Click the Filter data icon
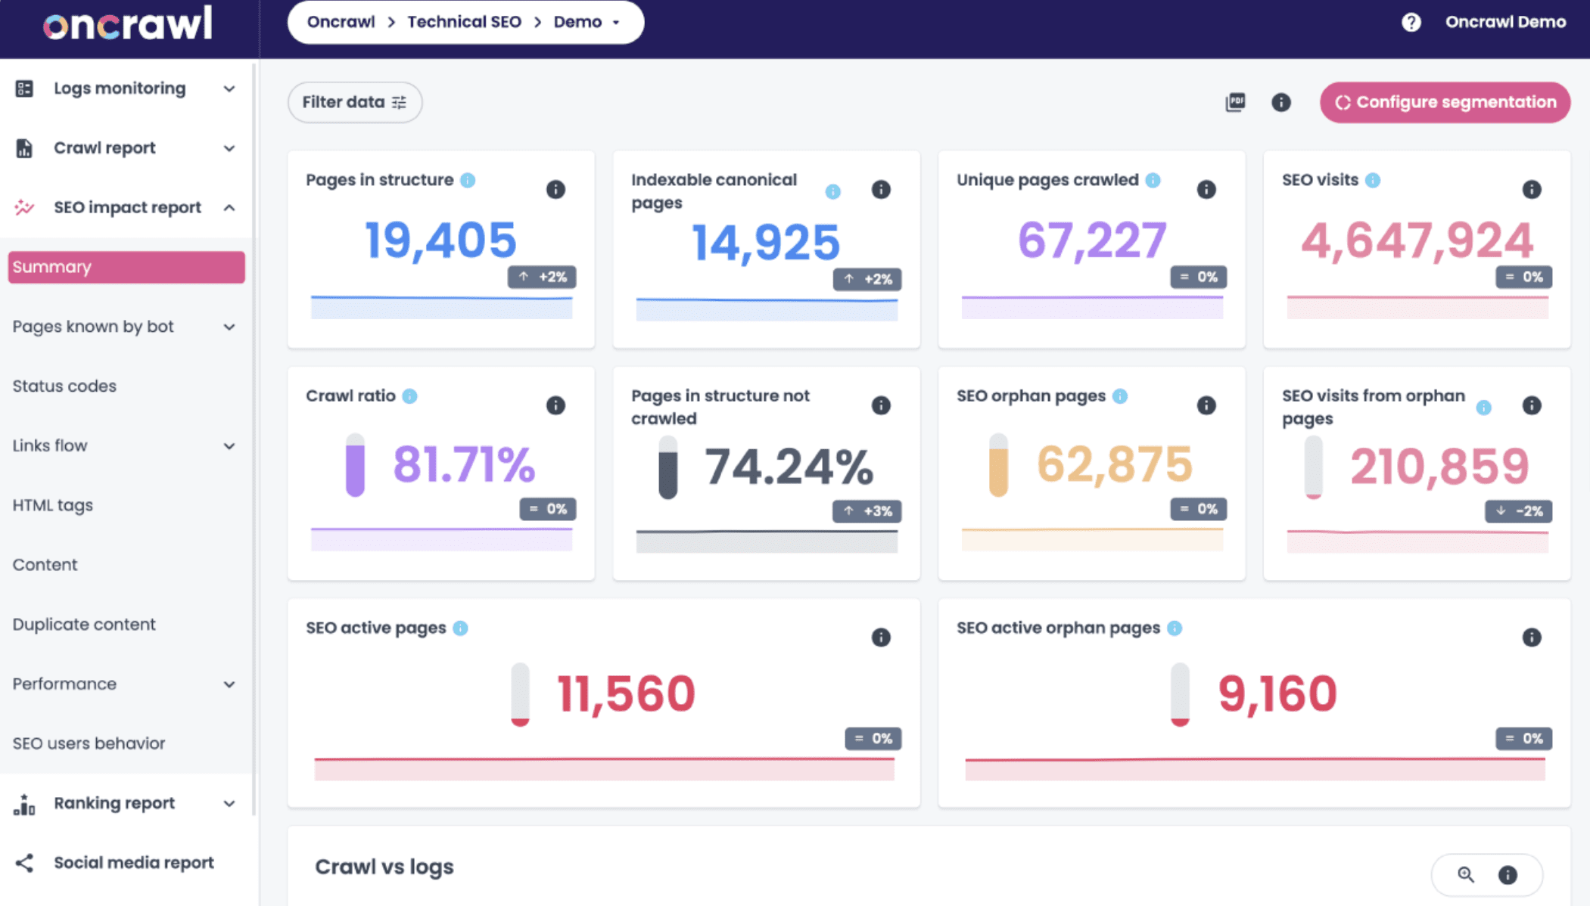Image resolution: width=1590 pixels, height=906 pixels. click(401, 103)
